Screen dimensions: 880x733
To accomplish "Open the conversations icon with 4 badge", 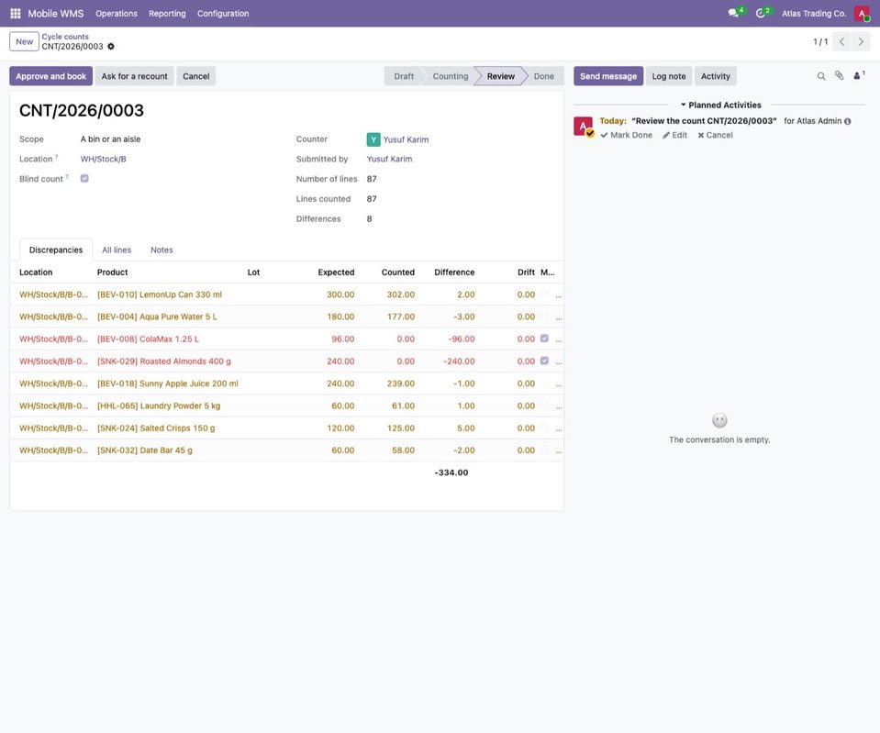I will [735, 13].
